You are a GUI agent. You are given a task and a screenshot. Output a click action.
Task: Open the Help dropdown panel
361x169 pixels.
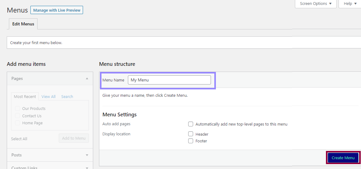350,4
